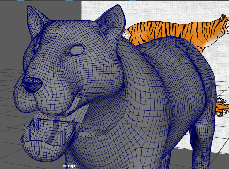
Task: Select the wireframe nose of the model
Action: pyautogui.click(x=32, y=85)
